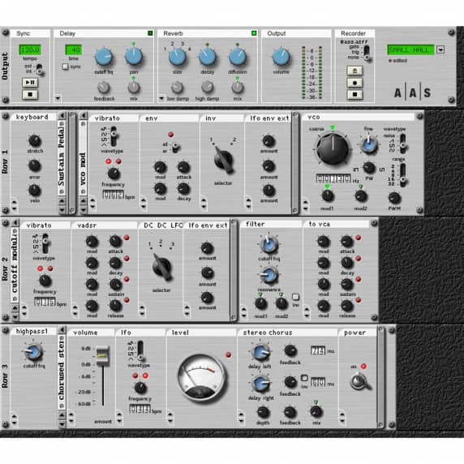Click the filter cutoff frq knob

[269, 245]
